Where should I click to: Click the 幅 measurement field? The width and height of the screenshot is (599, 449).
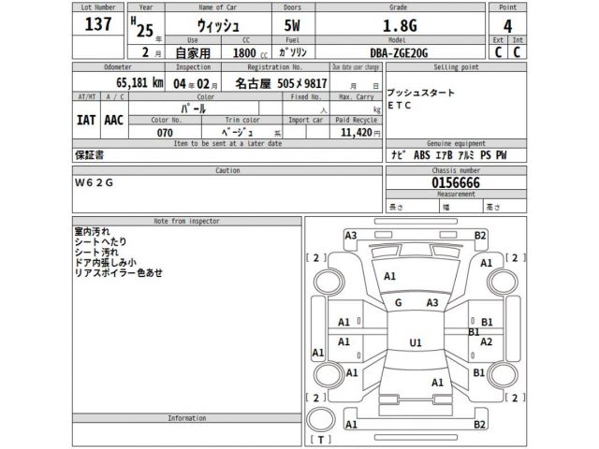point(461,207)
